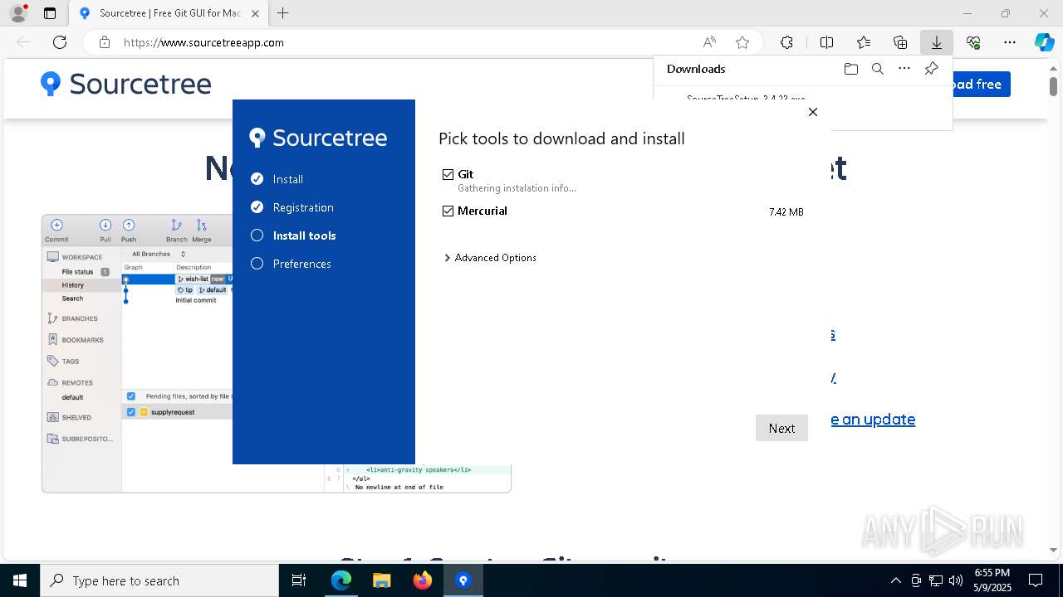Open Sourcetree installer taskbar icon
This screenshot has height=597, width=1063.
point(463,580)
